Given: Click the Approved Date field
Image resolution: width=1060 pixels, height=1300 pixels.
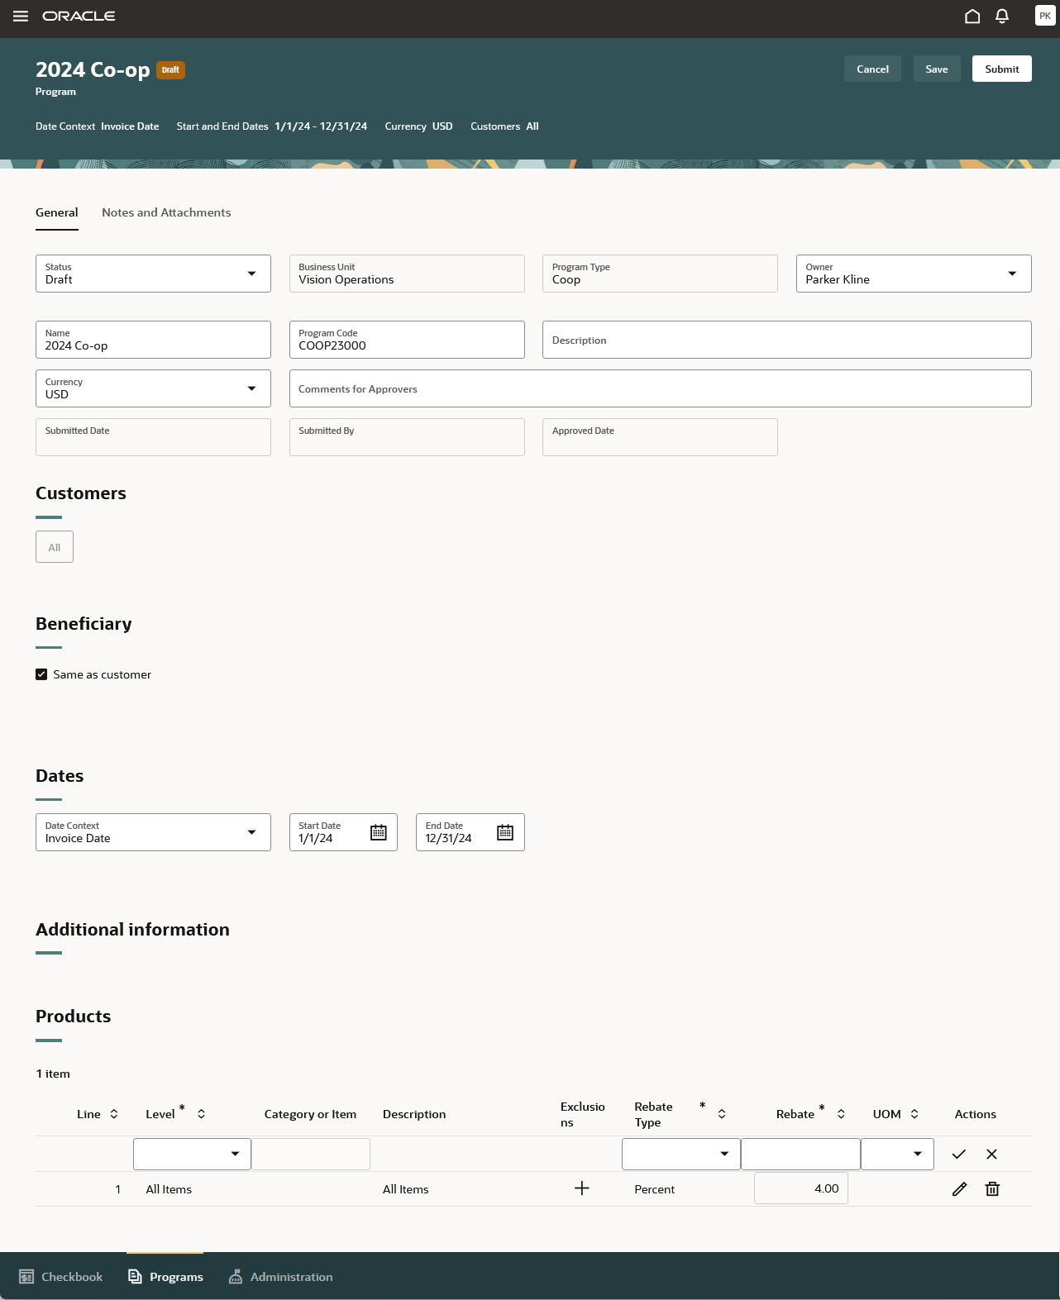Looking at the screenshot, I should click(660, 437).
